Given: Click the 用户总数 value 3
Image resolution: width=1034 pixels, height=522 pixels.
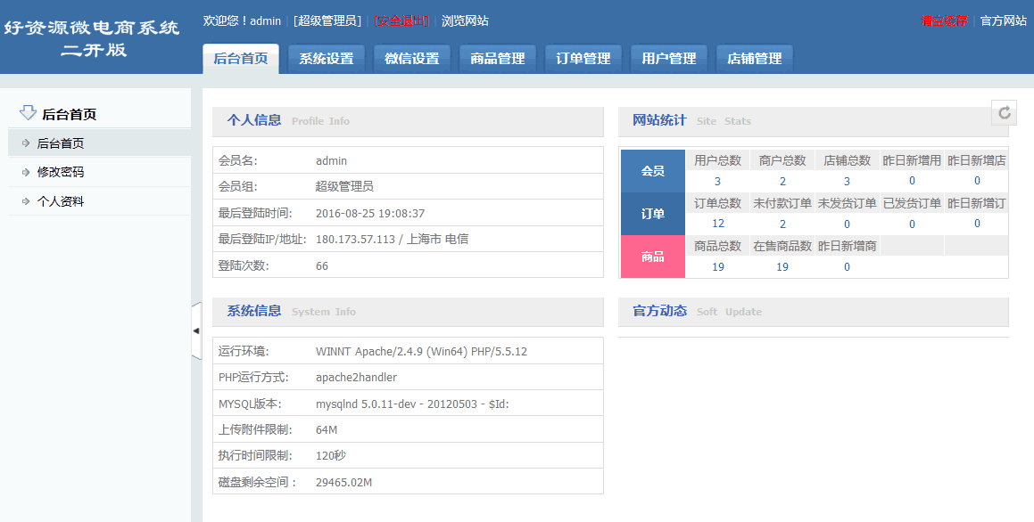Looking at the screenshot, I should tap(717, 181).
